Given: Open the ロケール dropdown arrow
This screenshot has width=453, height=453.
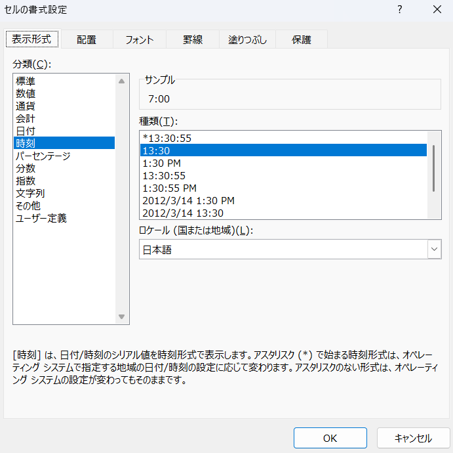Looking at the screenshot, I should (434, 249).
